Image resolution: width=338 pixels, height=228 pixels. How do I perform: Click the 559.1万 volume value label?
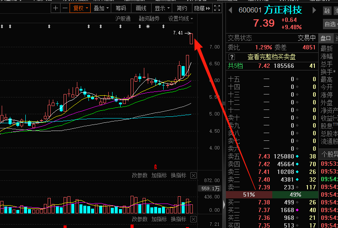tap(210, 189)
